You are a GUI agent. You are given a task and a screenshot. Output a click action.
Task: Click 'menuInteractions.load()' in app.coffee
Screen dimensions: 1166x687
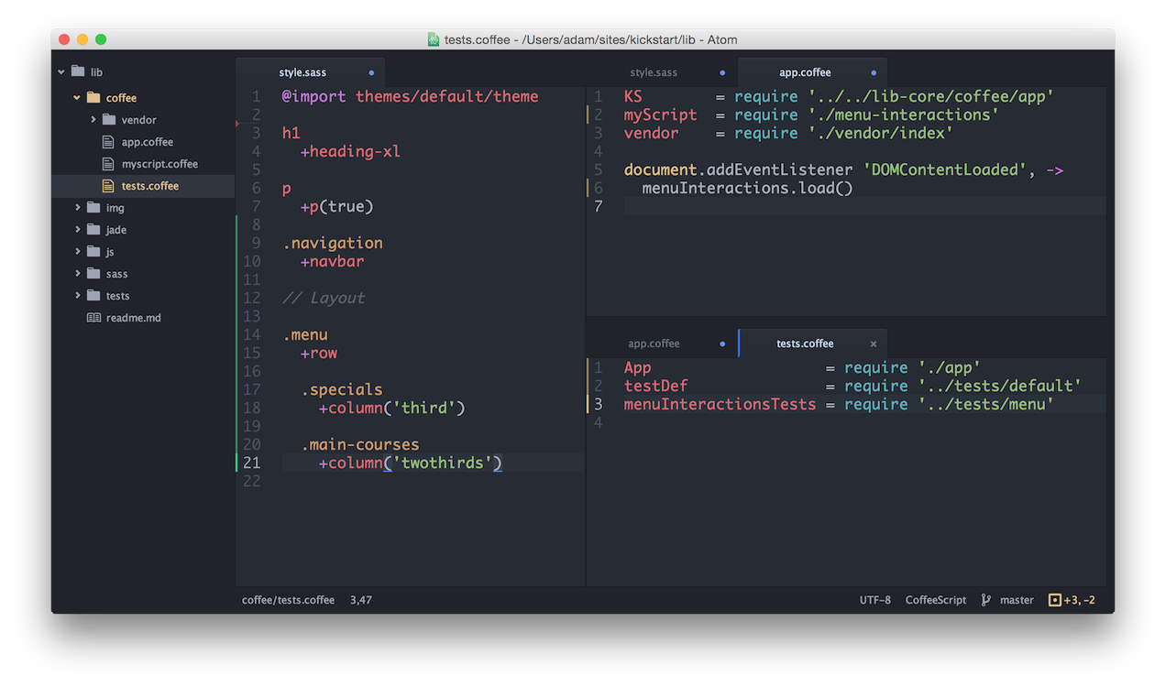[x=748, y=188]
